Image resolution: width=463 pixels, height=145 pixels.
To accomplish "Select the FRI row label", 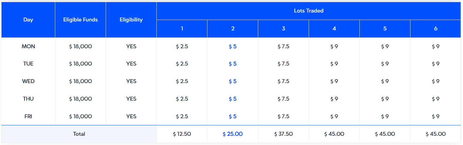I will point(28,116).
